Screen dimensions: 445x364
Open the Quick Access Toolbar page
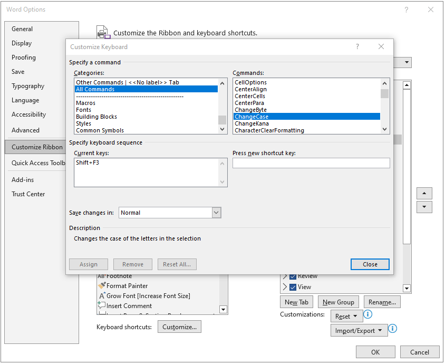click(x=38, y=162)
